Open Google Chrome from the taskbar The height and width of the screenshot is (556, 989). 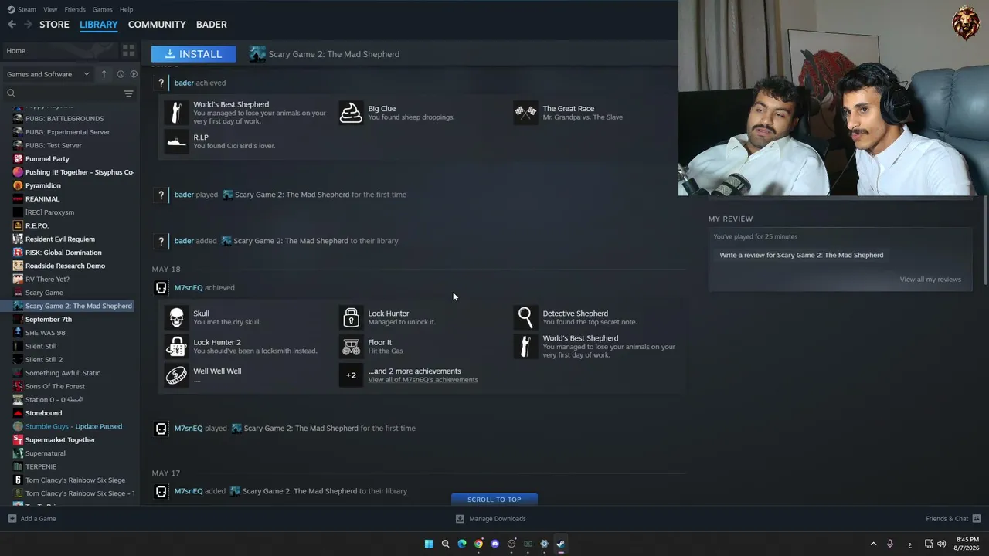point(478,544)
